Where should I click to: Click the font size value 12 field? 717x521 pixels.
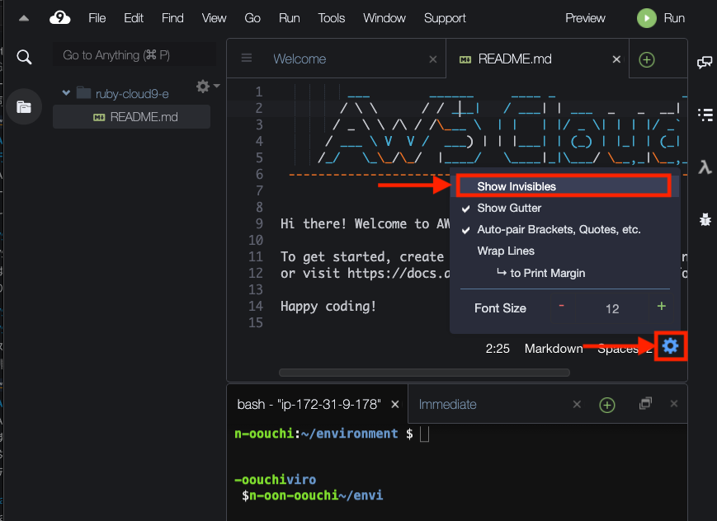[612, 308]
